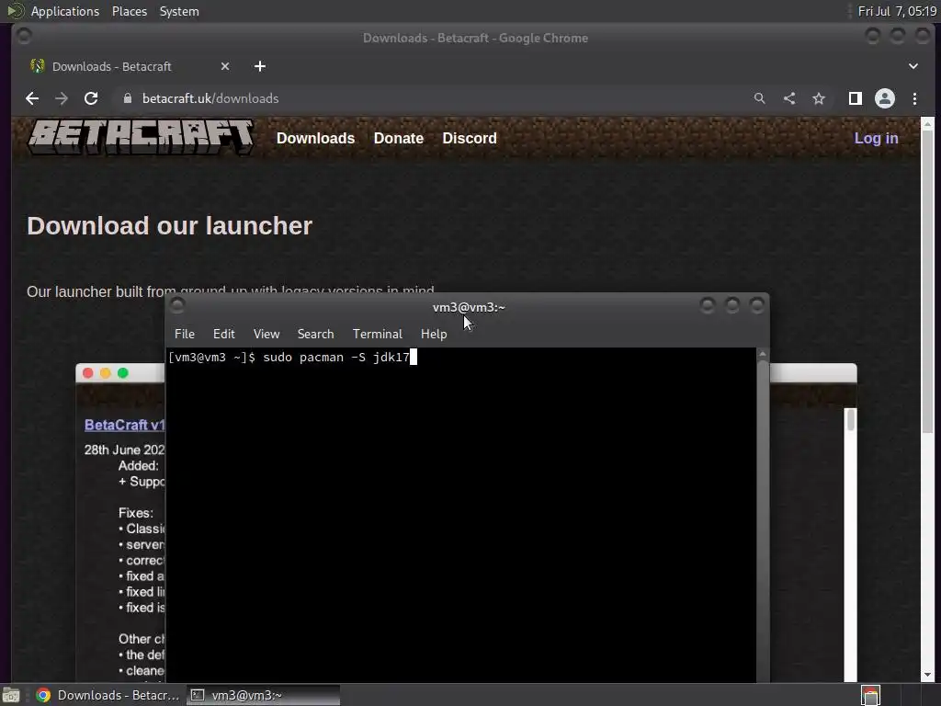Click the Download our launcher heading
941x706 pixels.
(170, 226)
